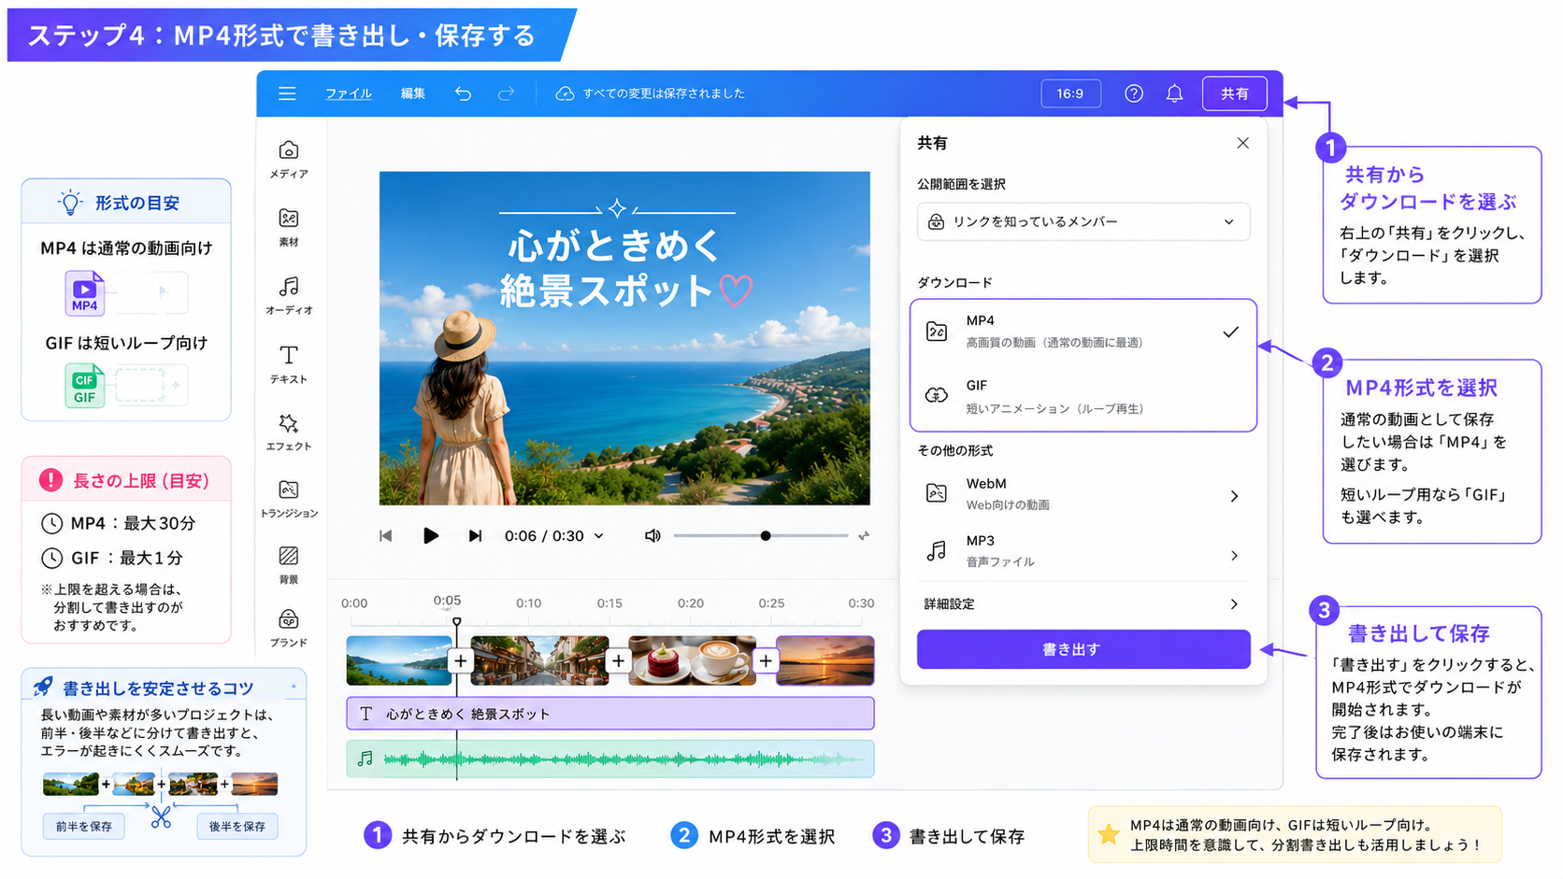Click the redo arrow icon
This screenshot has height=879, width=1563.
point(506,93)
